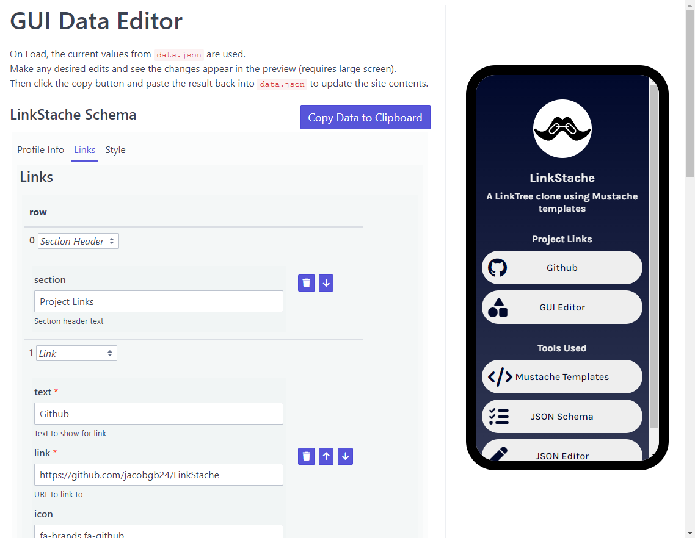Open row 0 type dropdown Section Header
Screen dimensions: 695x538
(x=78, y=241)
